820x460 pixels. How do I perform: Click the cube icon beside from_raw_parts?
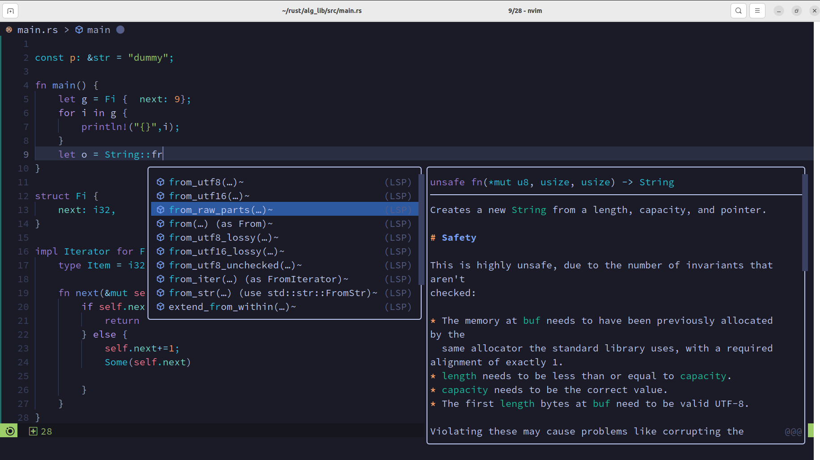(161, 209)
